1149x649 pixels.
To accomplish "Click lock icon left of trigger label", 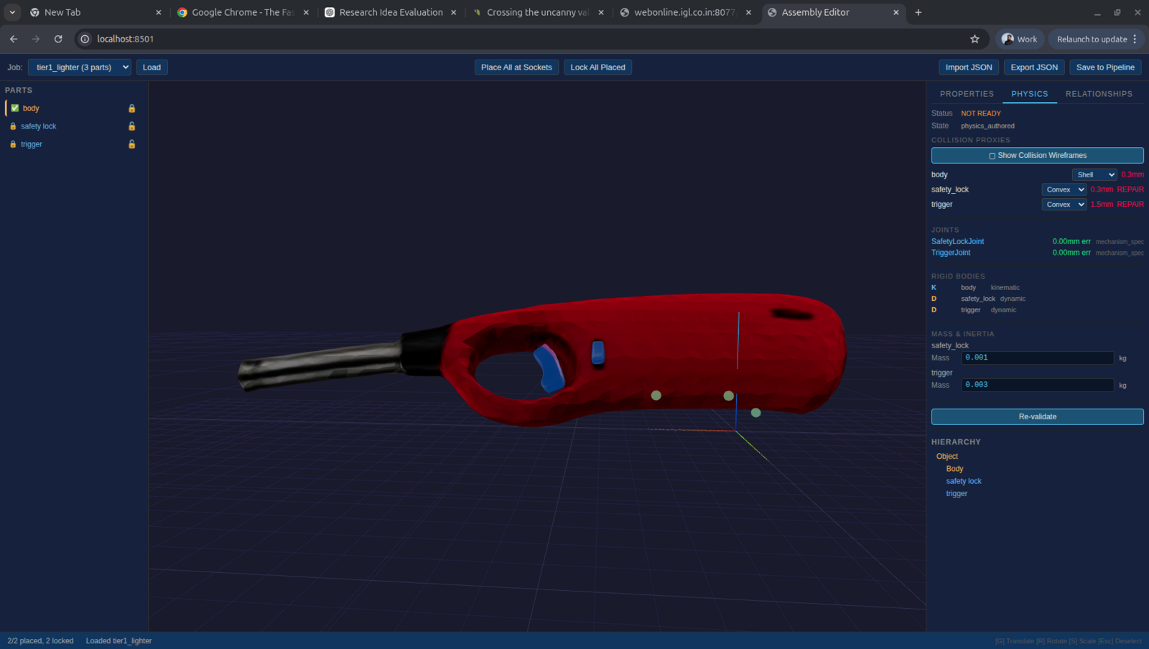I will click(13, 144).
